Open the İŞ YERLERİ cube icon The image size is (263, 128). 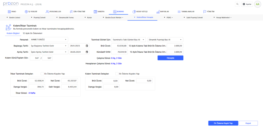tap(26, 11)
